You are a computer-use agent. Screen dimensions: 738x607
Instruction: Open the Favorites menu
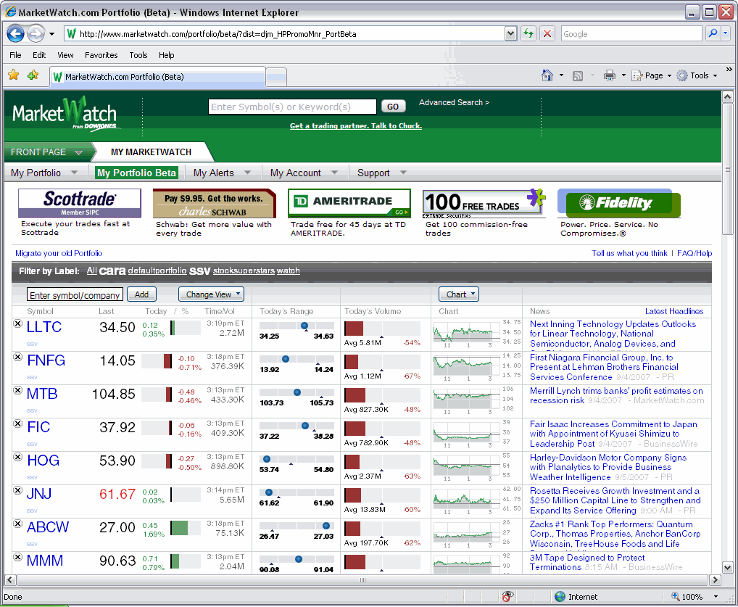coord(101,55)
